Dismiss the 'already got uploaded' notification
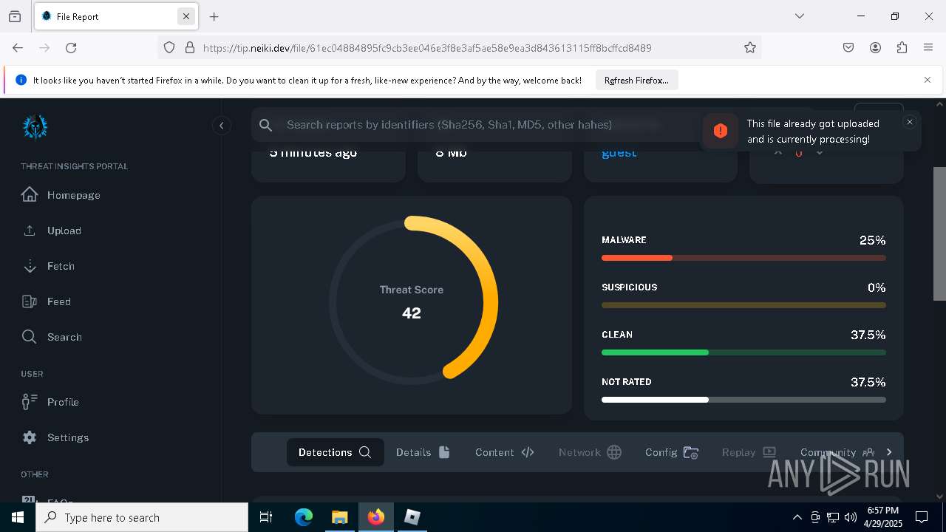Viewport: 946px width, 532px height. pyautogui.click(x=910, y=122)
